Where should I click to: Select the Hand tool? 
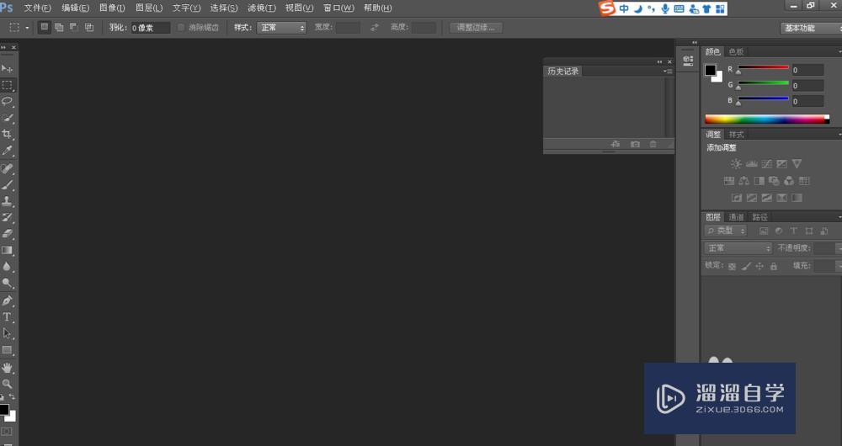point(7,368)
